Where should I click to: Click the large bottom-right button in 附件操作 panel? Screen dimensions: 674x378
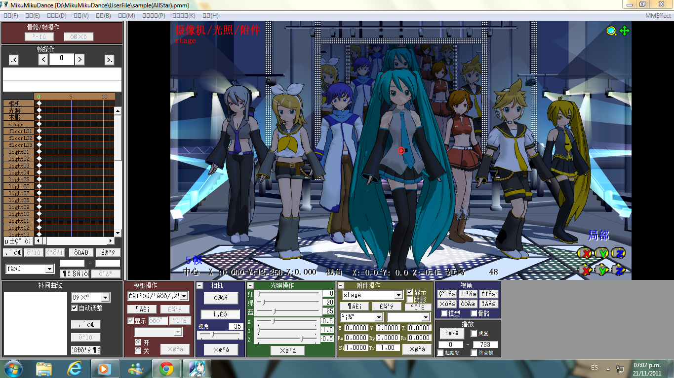417,349
